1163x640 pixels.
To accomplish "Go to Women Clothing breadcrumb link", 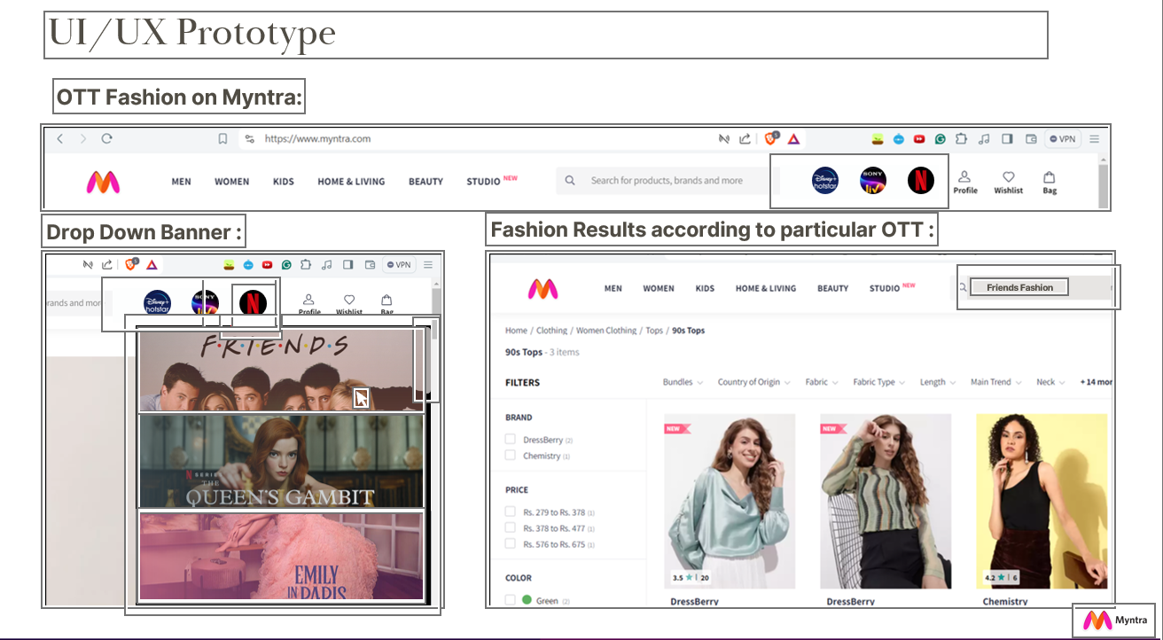I will 605,331.
